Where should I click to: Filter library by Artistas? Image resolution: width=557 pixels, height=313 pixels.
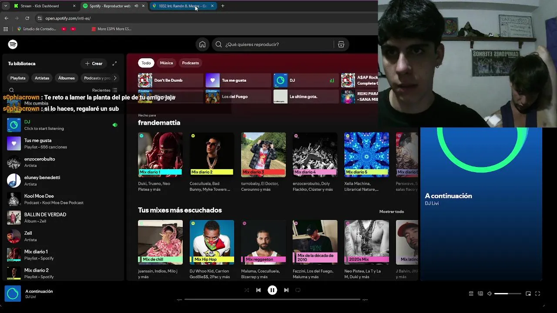click(x=42, y=78)
